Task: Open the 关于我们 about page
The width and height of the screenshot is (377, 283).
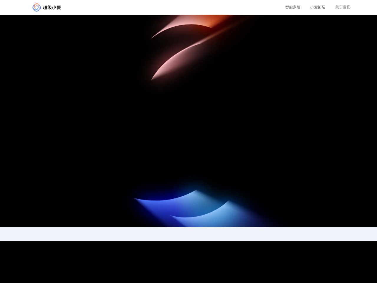Action: pyautogui.click(x=343, y=7)
